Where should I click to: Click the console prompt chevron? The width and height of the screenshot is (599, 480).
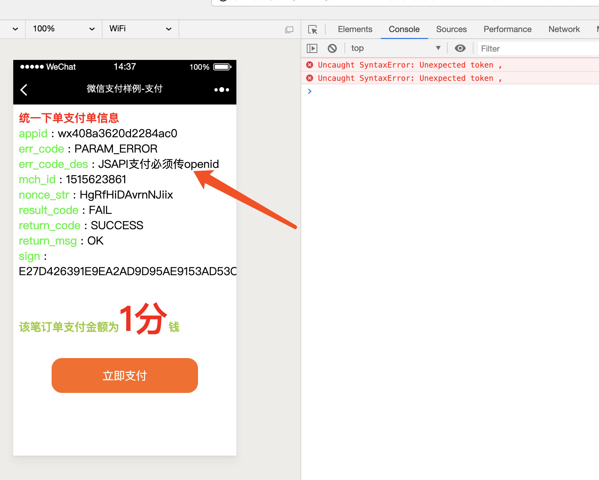tap(310, 91)
